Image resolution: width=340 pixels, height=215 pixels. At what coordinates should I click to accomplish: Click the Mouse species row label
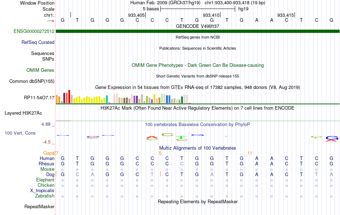click(47, 169)
